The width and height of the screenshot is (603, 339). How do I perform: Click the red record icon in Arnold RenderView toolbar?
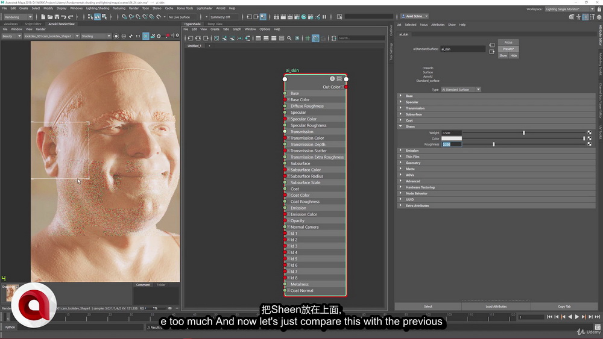pos(168,36)
